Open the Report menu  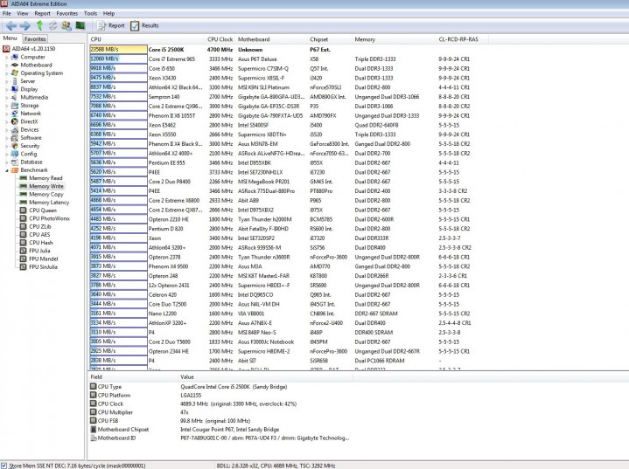click(42, 13)
